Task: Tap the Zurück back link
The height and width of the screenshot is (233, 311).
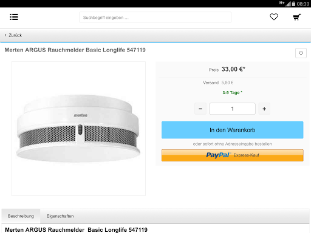Action: [x=15, y=35]
